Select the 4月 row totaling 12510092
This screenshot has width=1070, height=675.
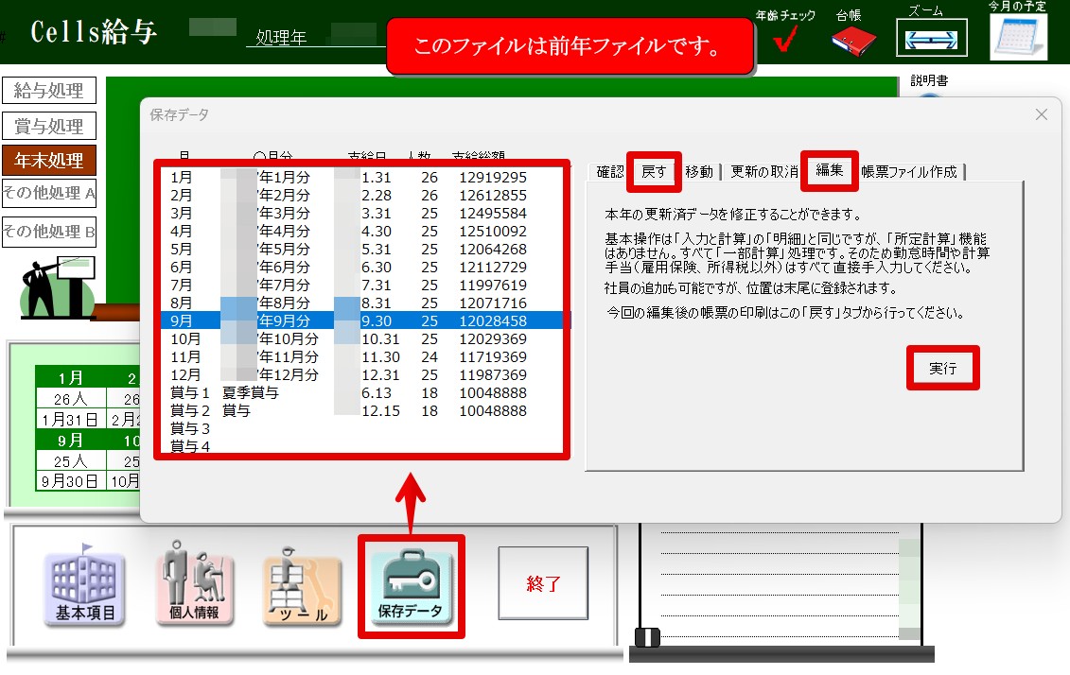[x=361, y=231]
